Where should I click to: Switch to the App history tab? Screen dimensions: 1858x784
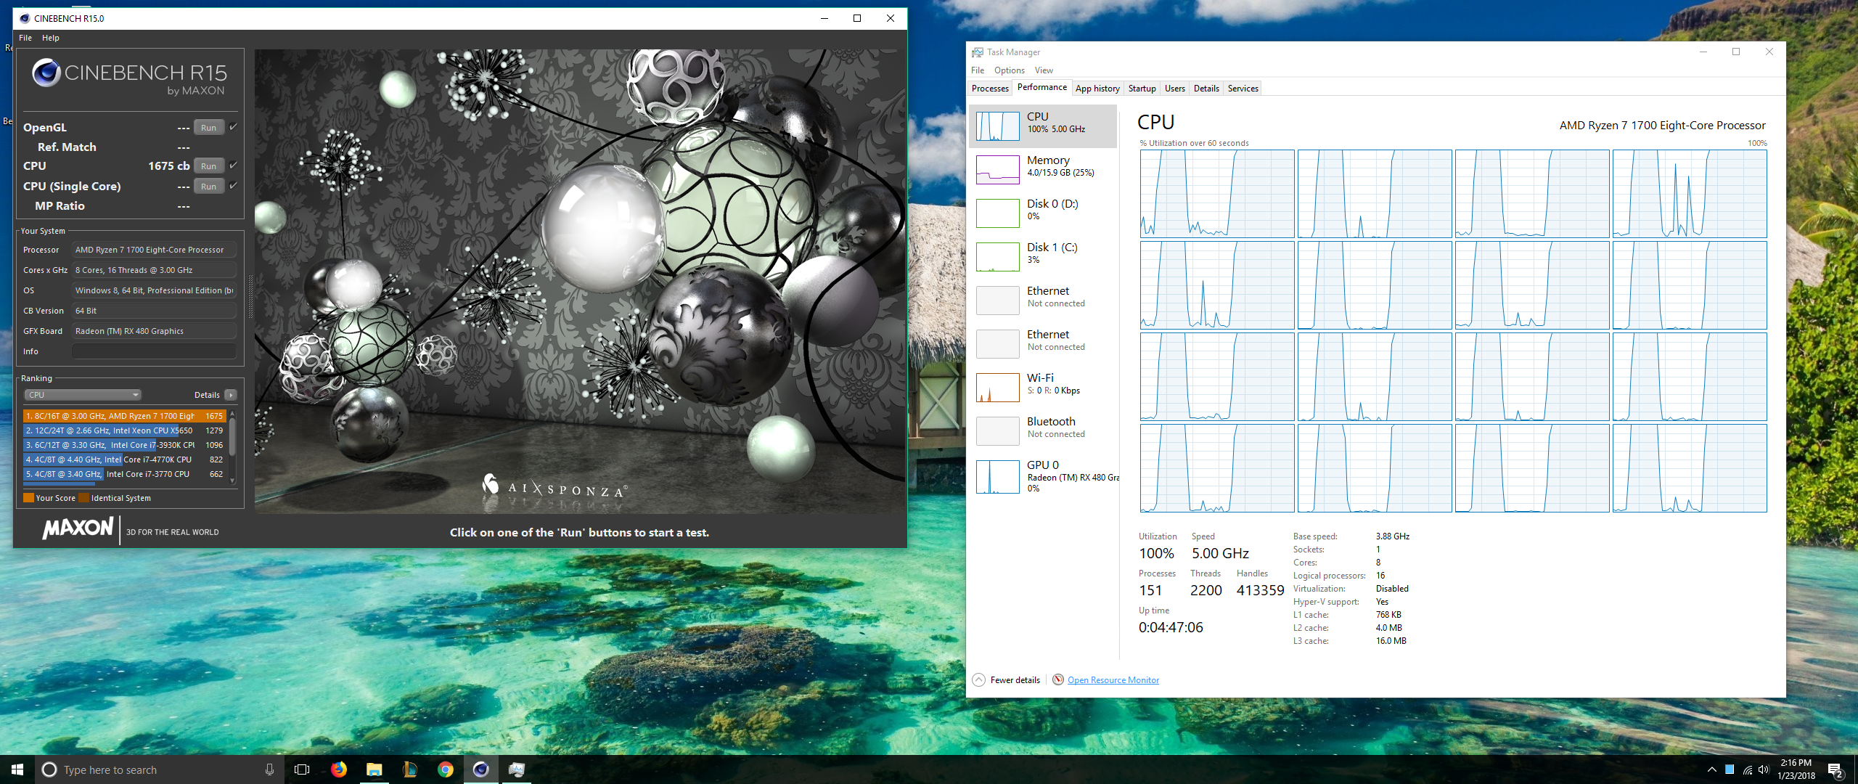[x=1097, y=89]
